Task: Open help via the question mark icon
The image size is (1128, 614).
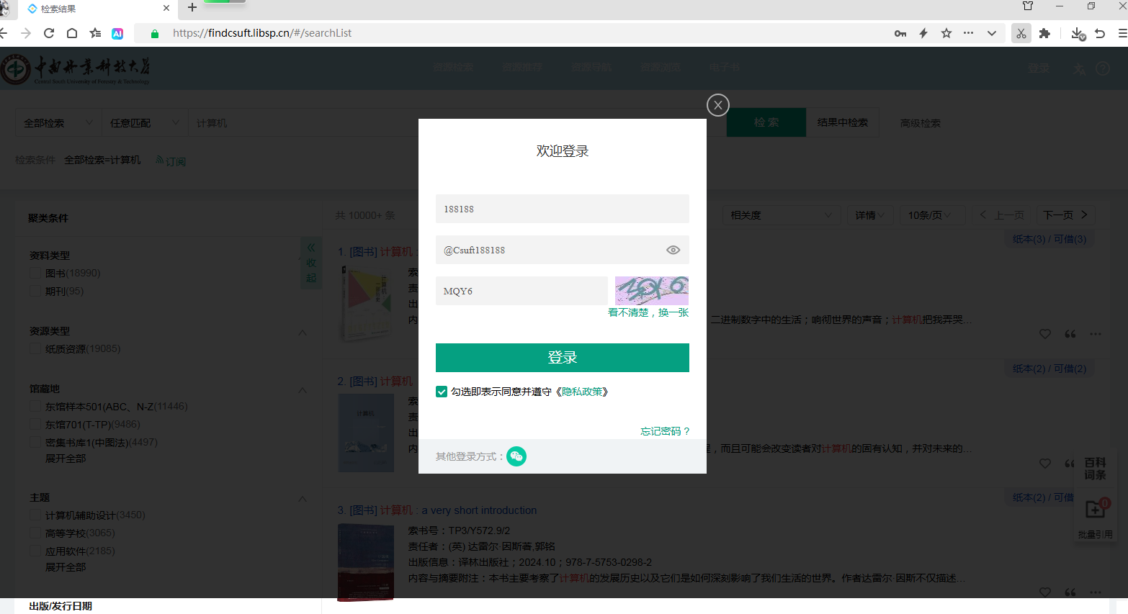Action: (1103, 68)
